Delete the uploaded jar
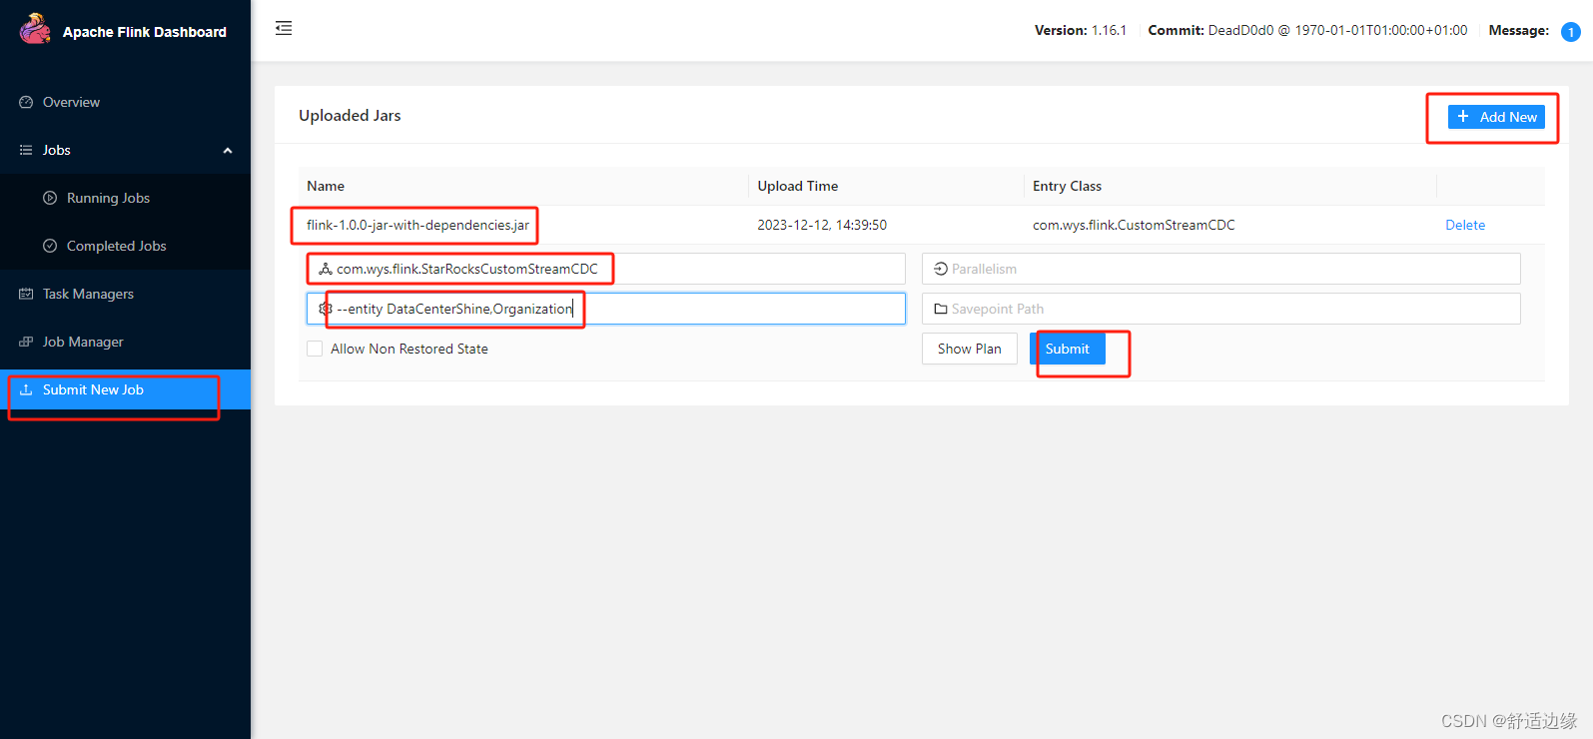The height and width of the screenshot is (739, 1593). click(x=1465, y=225)
